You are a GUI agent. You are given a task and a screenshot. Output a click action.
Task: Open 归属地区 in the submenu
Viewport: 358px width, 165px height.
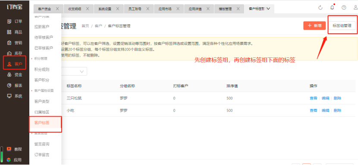pyautogui.click(x=42, y=112)
